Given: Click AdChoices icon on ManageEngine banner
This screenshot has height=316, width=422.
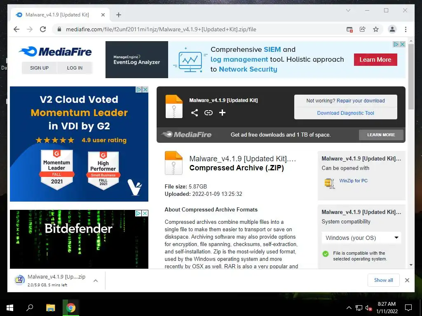Looking at the screenshot, I should (396, 44).
